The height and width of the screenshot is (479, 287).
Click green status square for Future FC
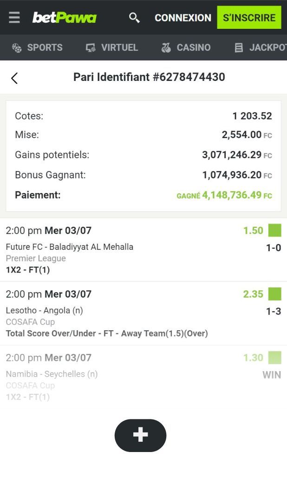(275, 231)
